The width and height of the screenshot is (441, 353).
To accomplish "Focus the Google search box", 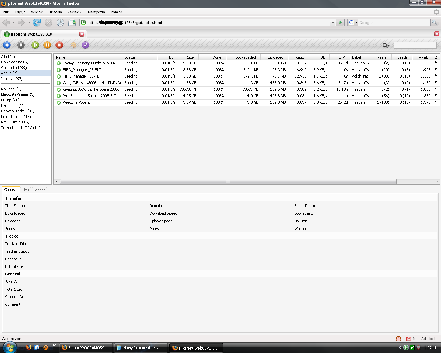I will click(394, 22).
